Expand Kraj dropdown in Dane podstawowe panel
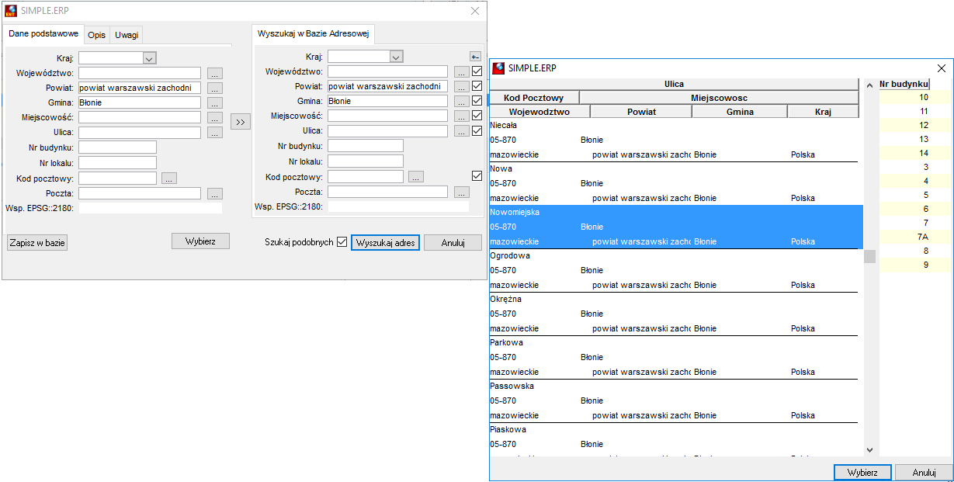This screenshot has width=954, height=482. (149, 57)
